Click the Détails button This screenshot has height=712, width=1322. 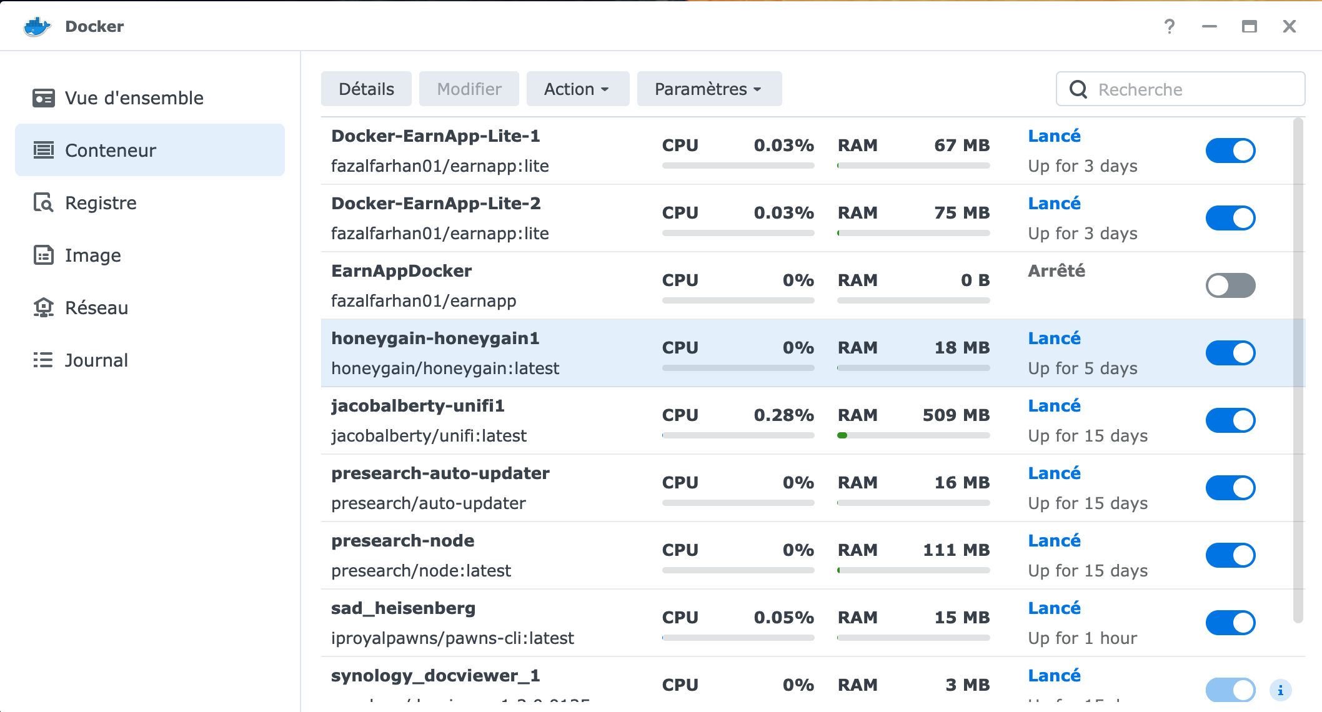(x=366, y=89)
